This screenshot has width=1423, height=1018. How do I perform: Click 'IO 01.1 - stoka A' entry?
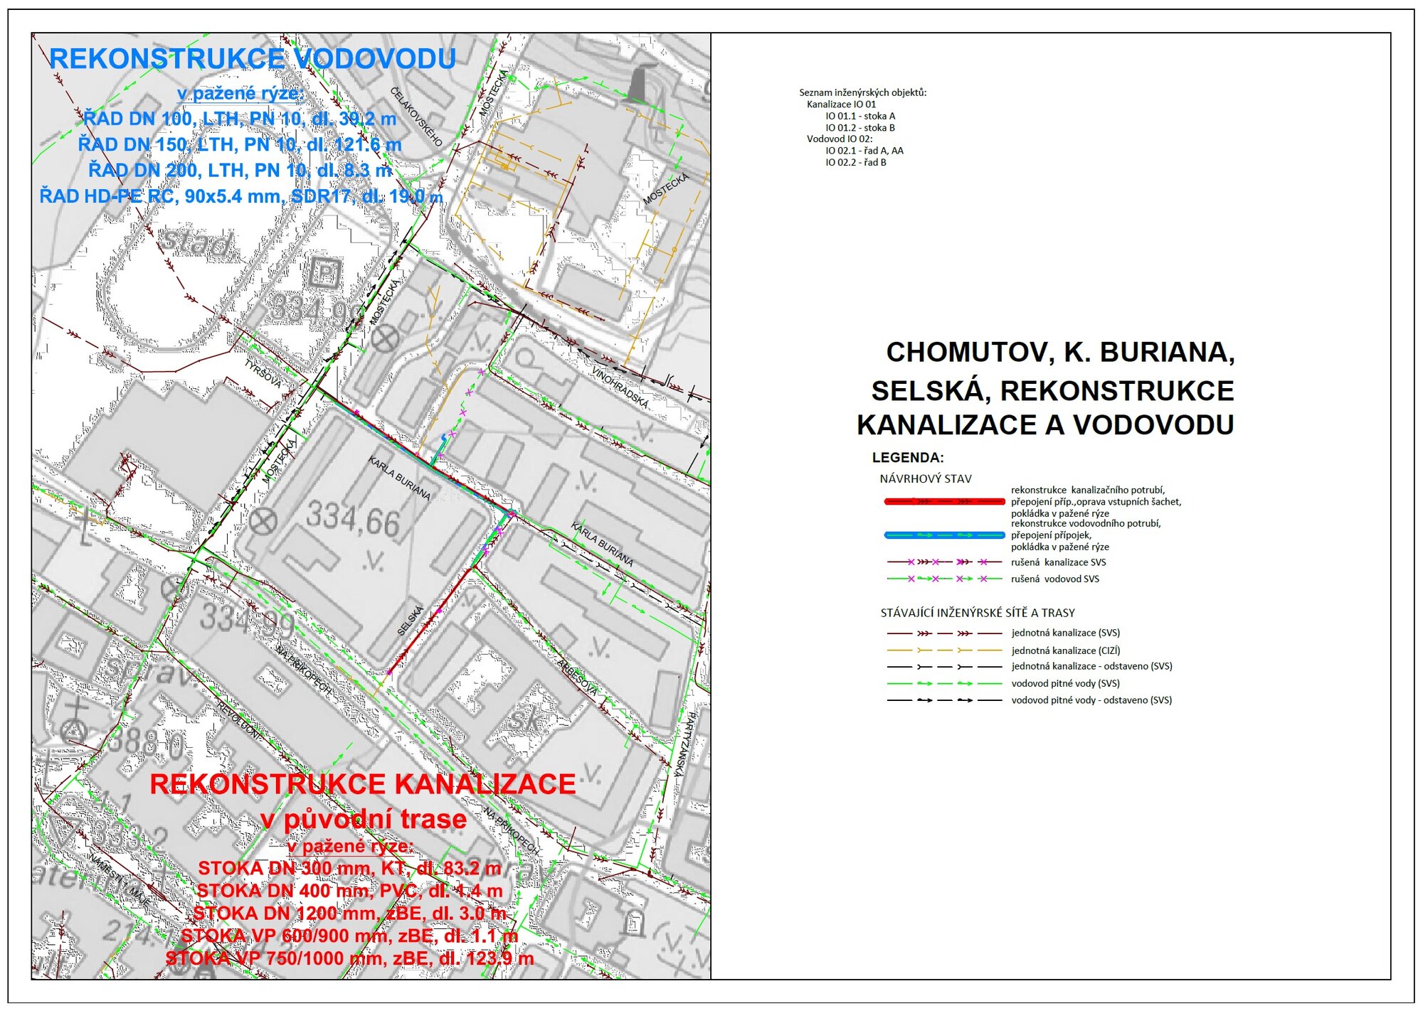pos(860,116)
